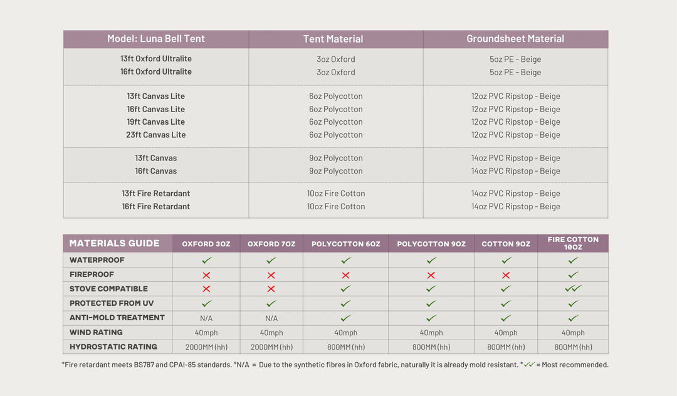
Task: Click the Waterproof checkmark under Oxford 3oz
Action: [x=207, y=260]
